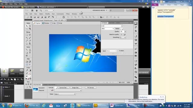Paste using the clipboard toolbar icon
This screenshot has height=108, width=193.
click(64, 17)
